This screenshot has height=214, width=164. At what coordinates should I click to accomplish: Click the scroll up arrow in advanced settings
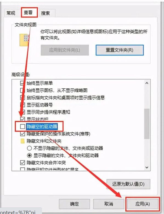[x=147, y=83]
